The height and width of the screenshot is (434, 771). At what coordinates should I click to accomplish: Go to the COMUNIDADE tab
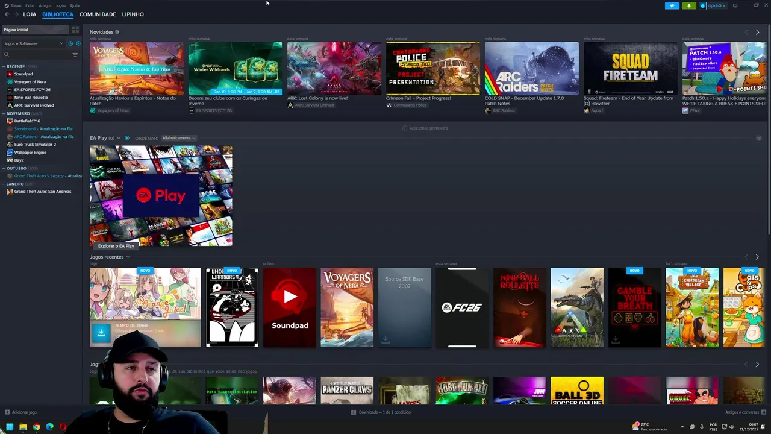click(x=98, y=14)
